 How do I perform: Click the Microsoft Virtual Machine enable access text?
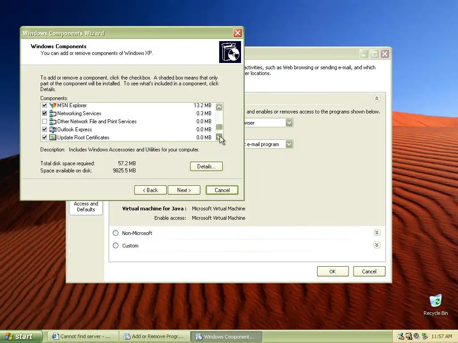[x=218, y=218]
